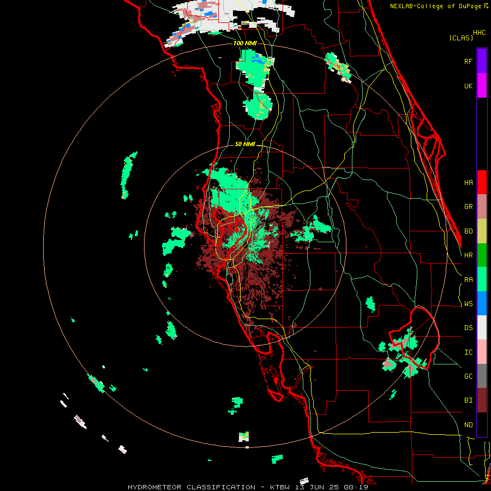Screen dimensions: 491x491
Task: Click the 100 NMI range ring label
Action: tap(245, 43)
